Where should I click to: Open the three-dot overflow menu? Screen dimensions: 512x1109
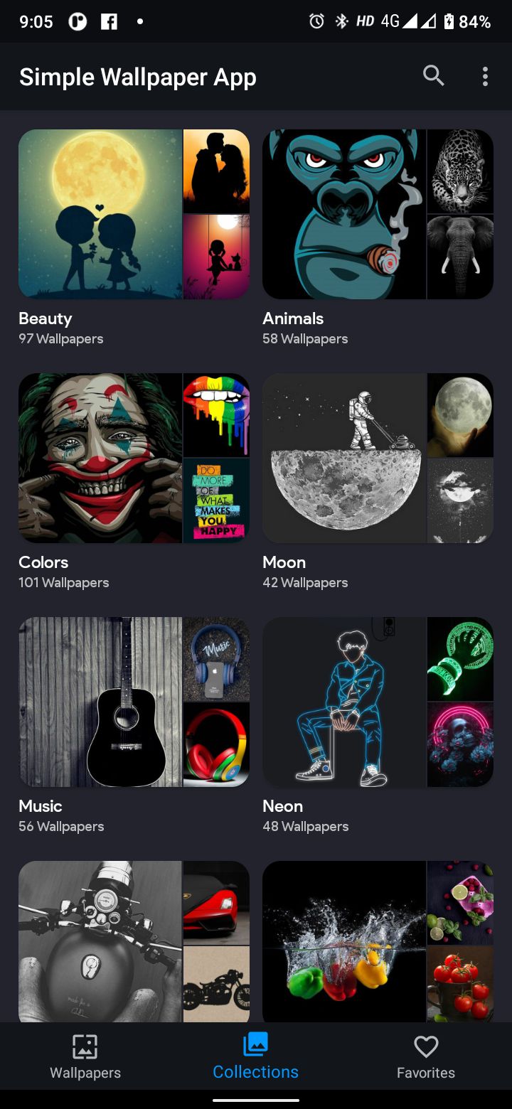click(485, 76)
